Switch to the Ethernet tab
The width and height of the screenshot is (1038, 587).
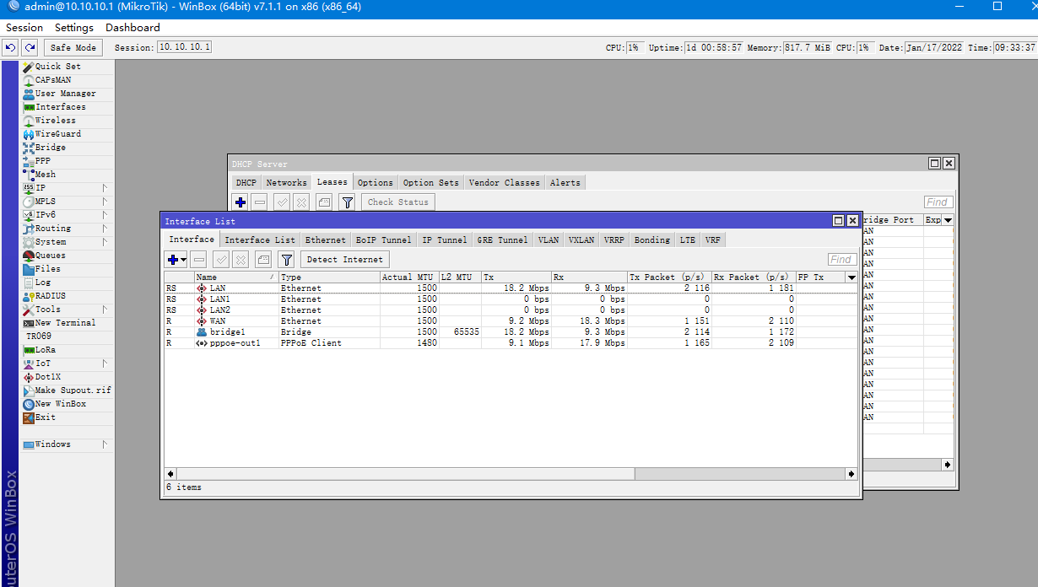click(x=325, y=240)
